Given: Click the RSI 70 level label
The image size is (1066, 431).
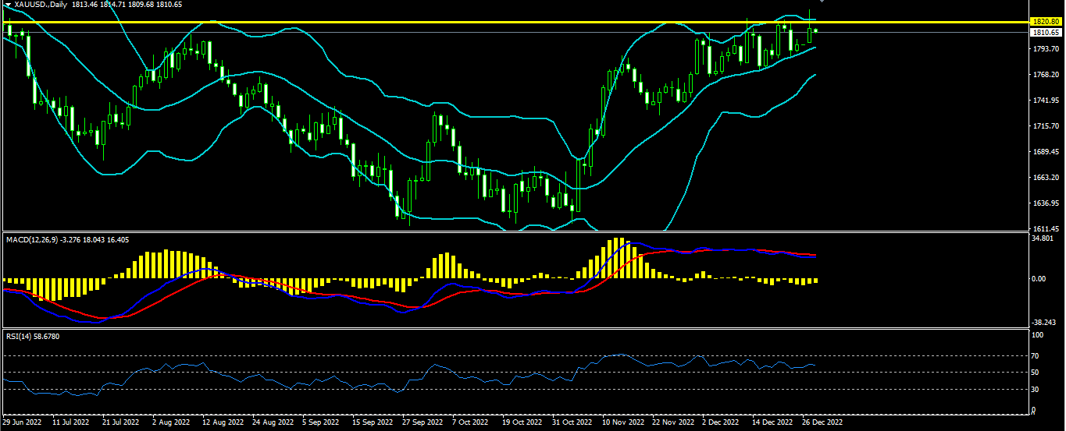Looking at the screenshot, I should click(x=1036, y=355).
